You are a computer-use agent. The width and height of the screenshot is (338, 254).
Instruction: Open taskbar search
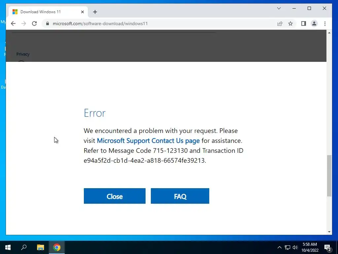[x=24, y=247]
